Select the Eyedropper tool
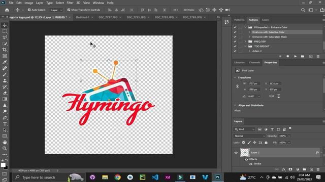Screen dimensions: 325x182 [x=5, y=62]
